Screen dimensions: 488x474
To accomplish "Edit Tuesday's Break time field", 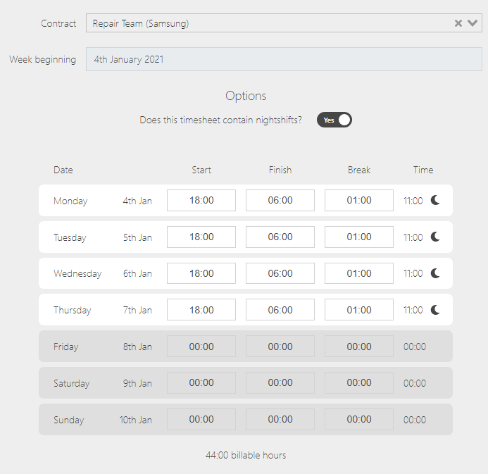I will (359, 237).
